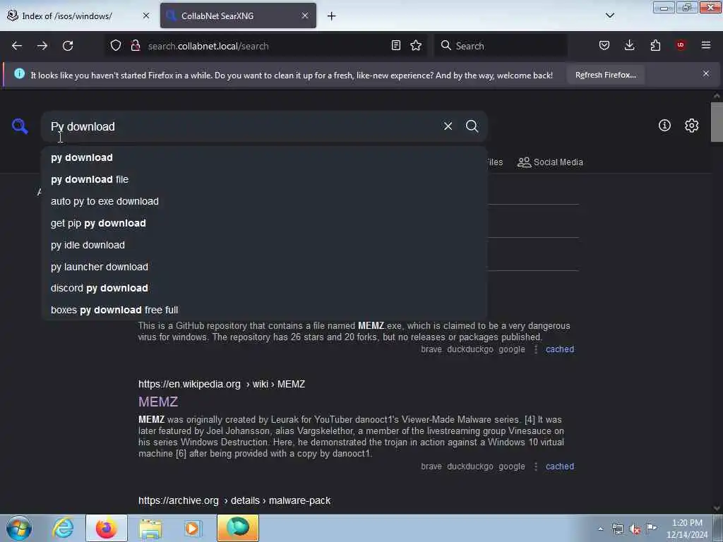Focus the Firefox toolbar Search box

click(x=501, y=46)
